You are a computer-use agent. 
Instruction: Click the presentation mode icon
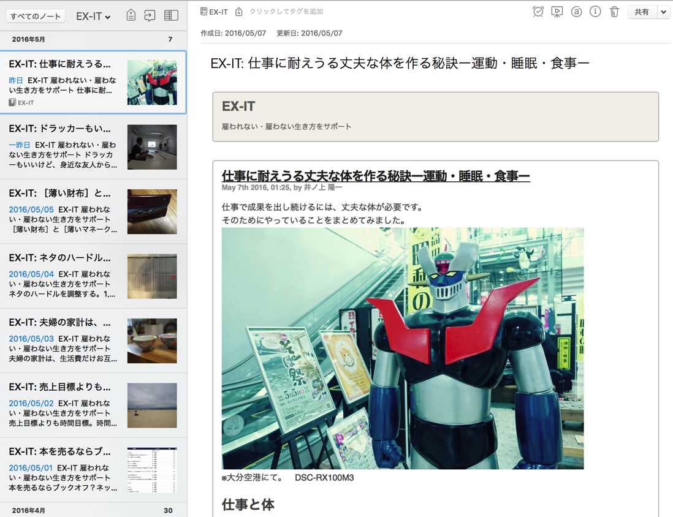pyautogui.click(x=557, y=12)
